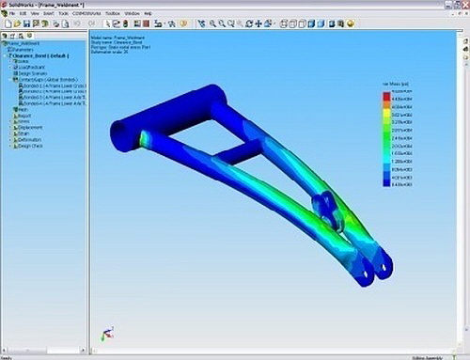Open the Window menu
The width and height of the screenshot is (470, 360).
point(132,13)
